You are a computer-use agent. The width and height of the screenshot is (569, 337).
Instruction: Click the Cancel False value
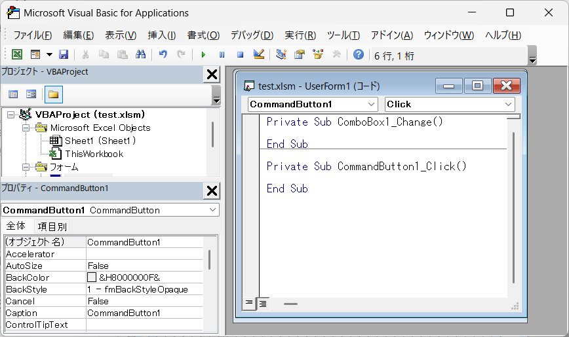click(x=144, y=301)
